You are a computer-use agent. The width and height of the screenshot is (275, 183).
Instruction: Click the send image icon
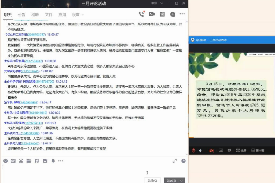pos(45,161)
